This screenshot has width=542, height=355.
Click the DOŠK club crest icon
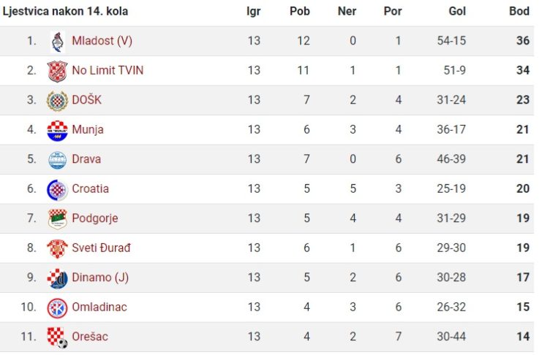[57, 101]
